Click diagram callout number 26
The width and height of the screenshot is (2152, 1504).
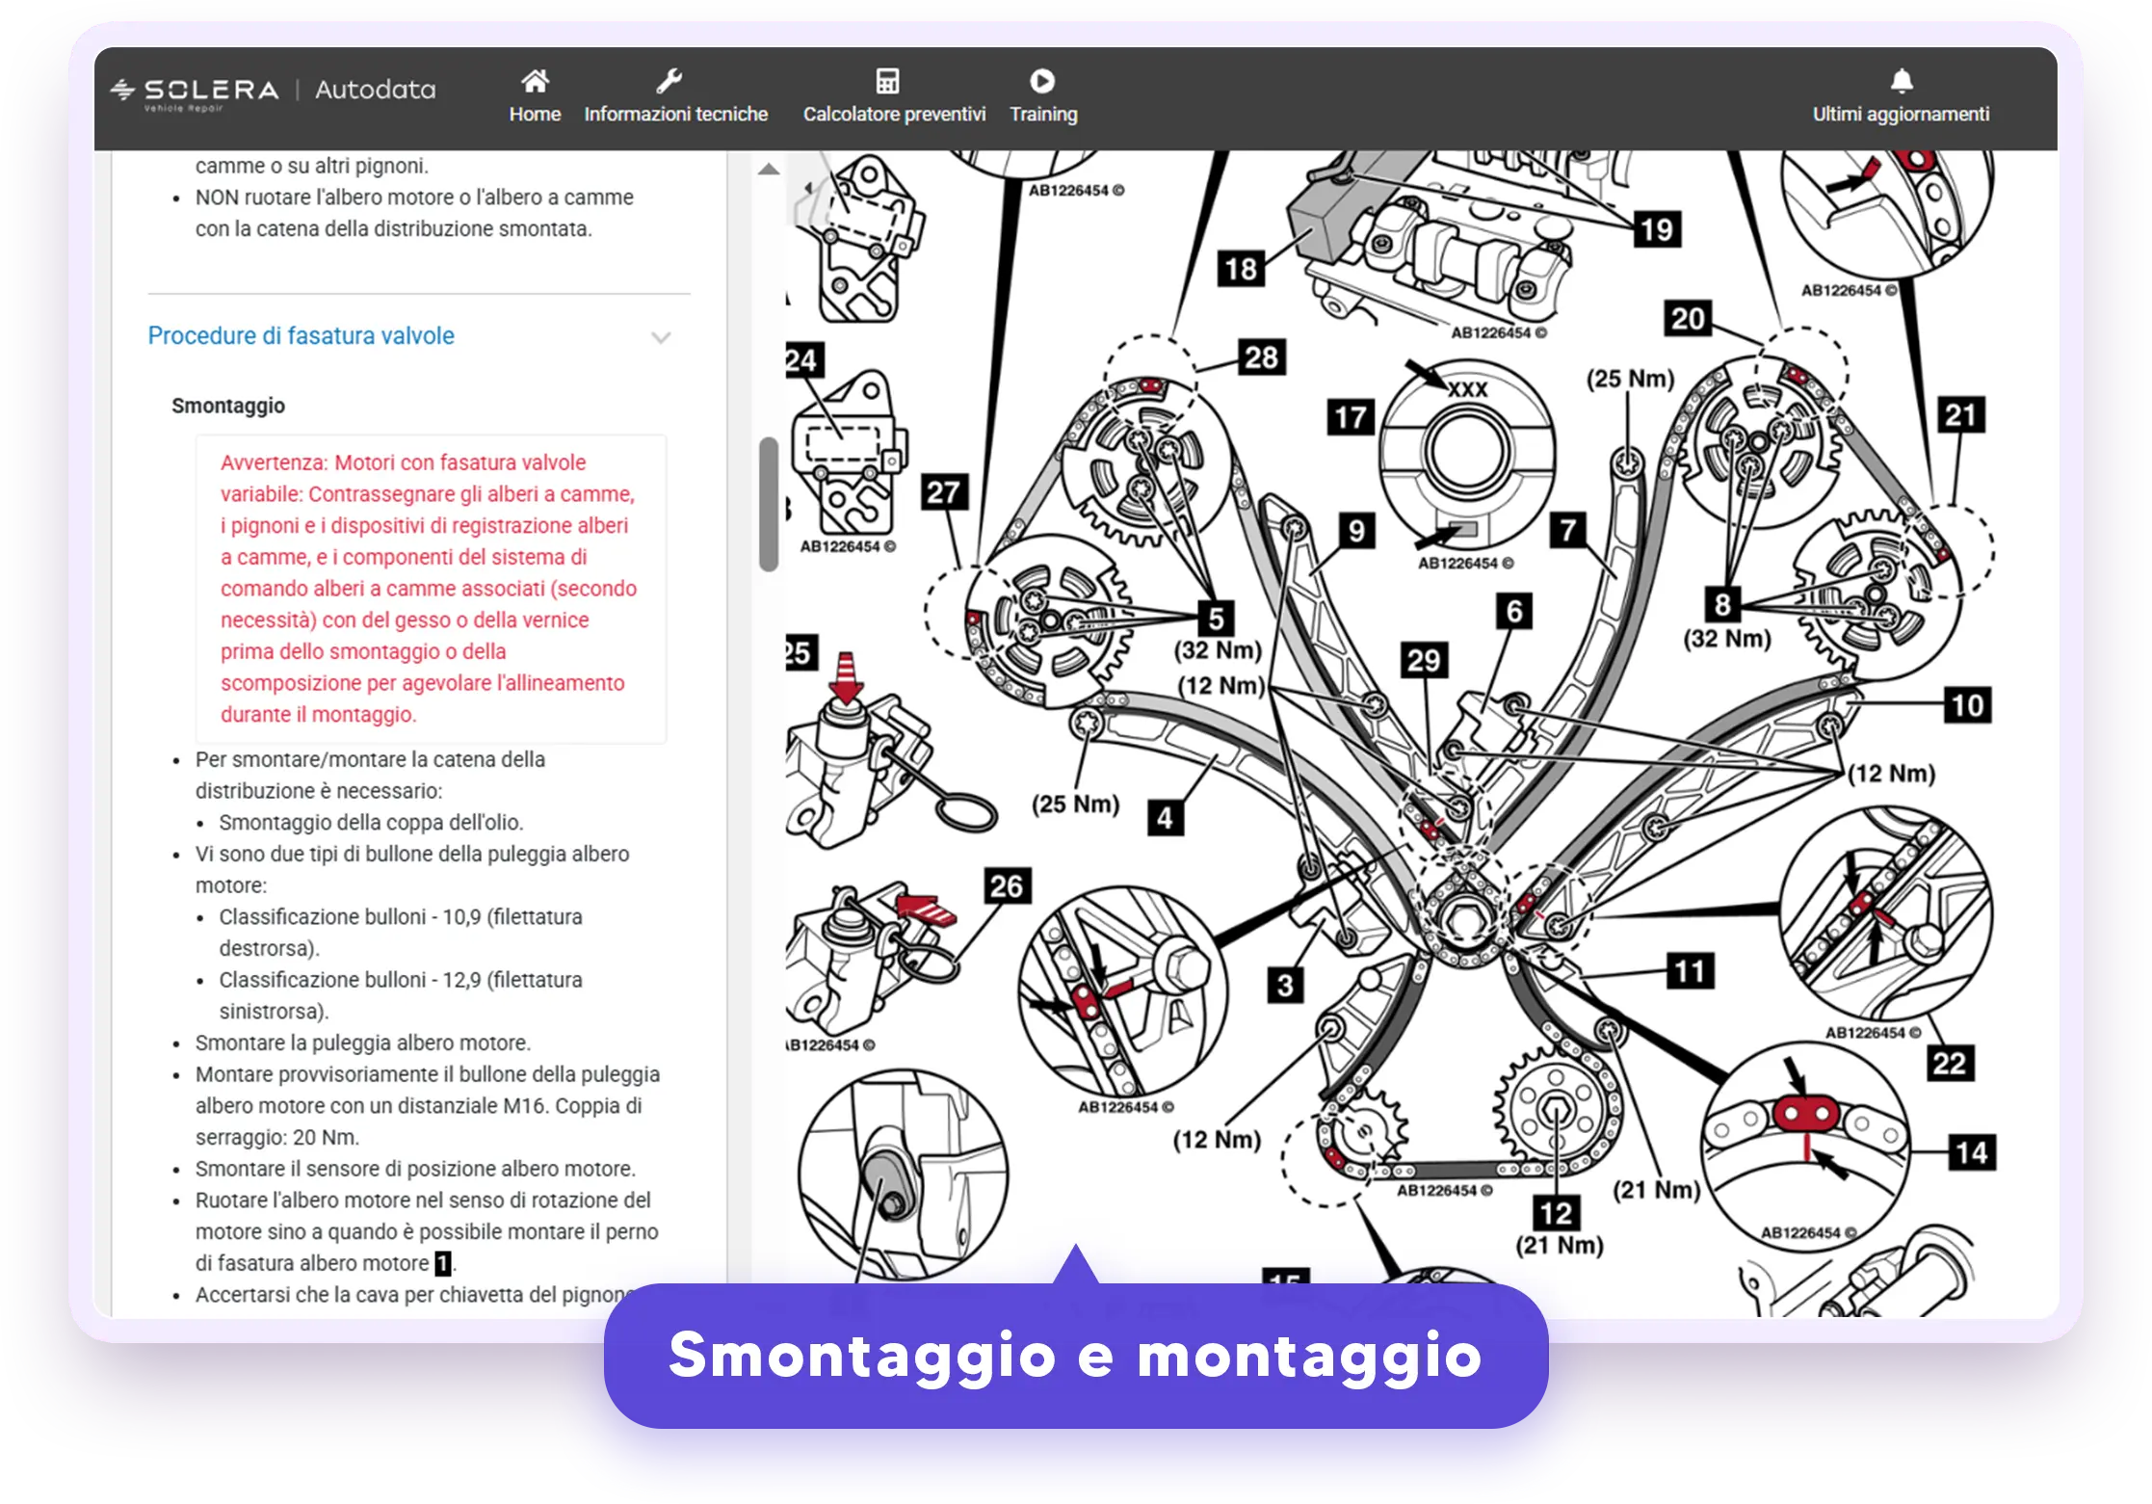pos(1006,885)
